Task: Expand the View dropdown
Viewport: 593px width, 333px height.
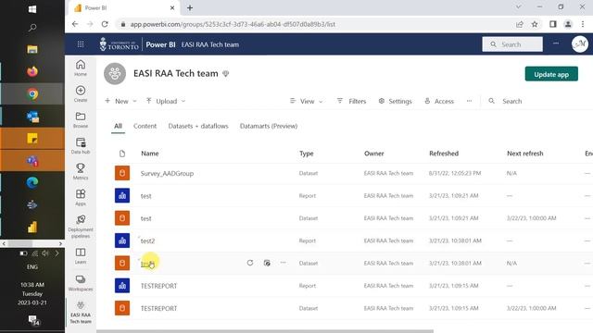Action: 306,101
